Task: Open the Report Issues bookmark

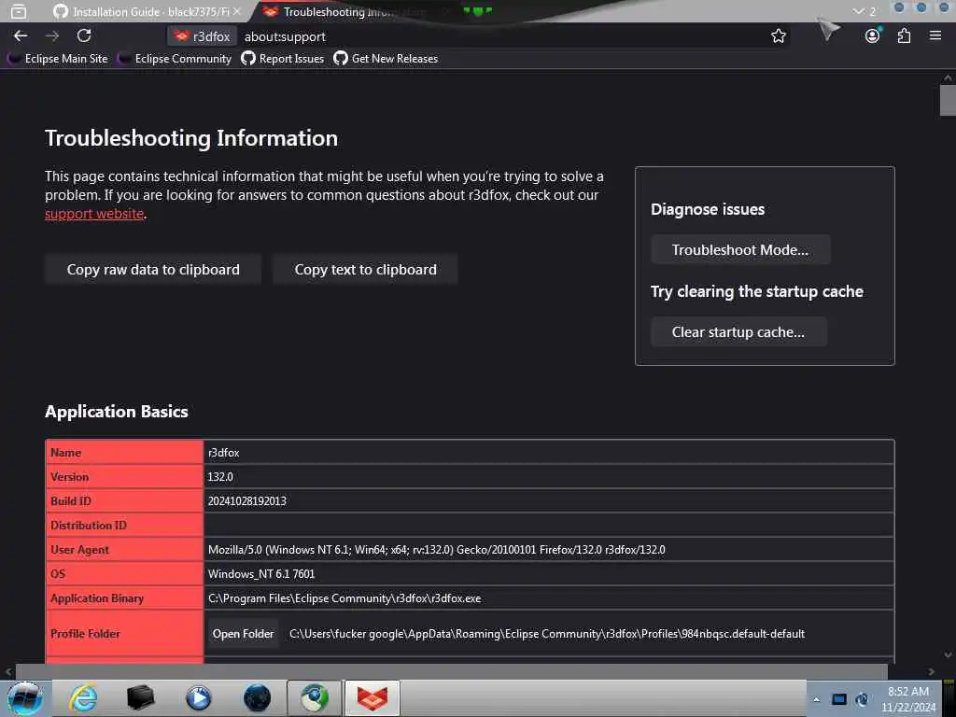Action: [x=283, y=59]
